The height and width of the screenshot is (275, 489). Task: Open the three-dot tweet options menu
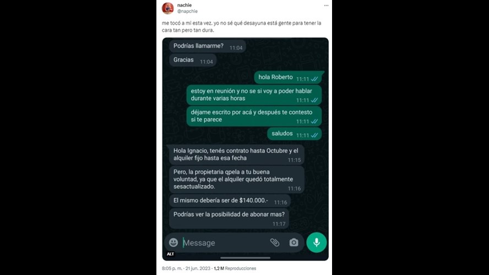pos(326,5)
